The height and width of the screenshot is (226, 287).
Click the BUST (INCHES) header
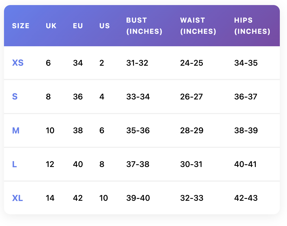click(x=144, y=26)
